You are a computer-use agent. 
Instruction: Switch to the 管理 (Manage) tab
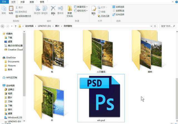point(42,2)
